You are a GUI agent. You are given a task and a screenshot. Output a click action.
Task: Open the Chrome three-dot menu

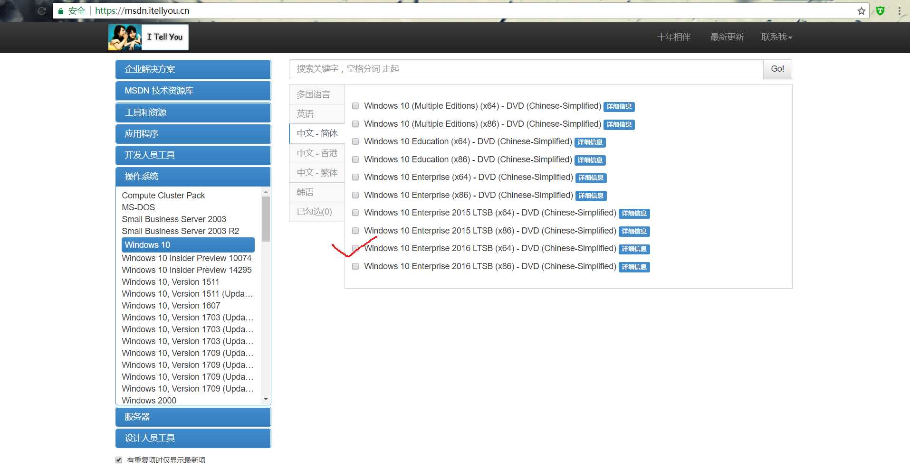click(x=900, y=11)
